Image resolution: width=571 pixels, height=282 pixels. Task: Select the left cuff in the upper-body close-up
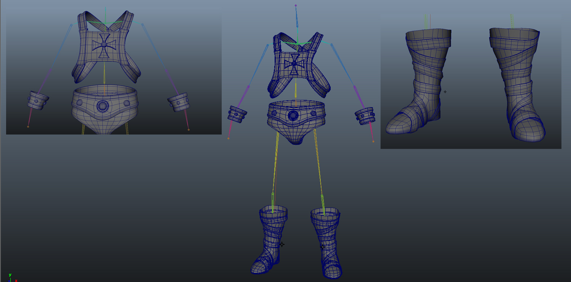[38, 101]
